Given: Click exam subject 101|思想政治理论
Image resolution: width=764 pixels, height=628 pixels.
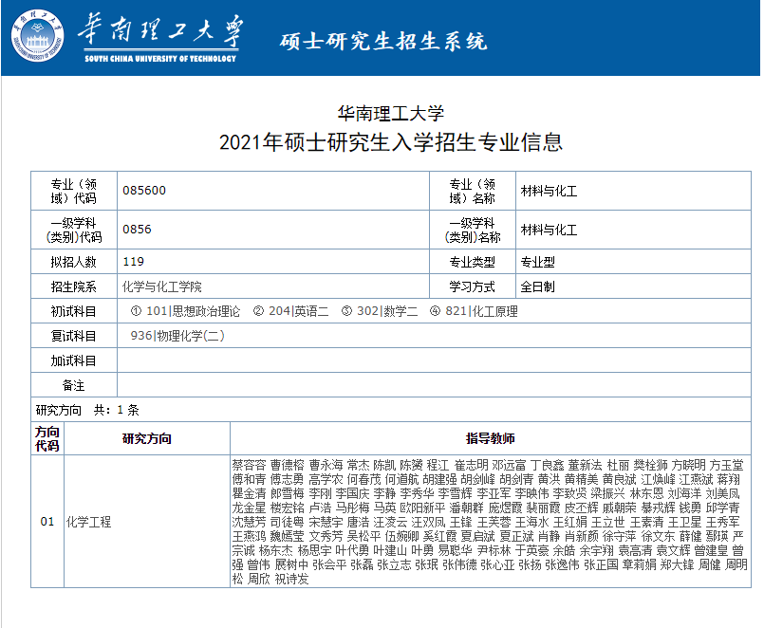Looking at the screenshot, I should (193, 311).
